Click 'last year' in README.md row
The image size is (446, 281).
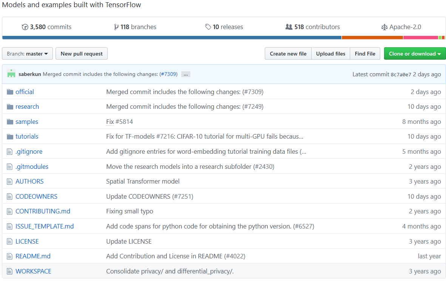coord(429,256)
